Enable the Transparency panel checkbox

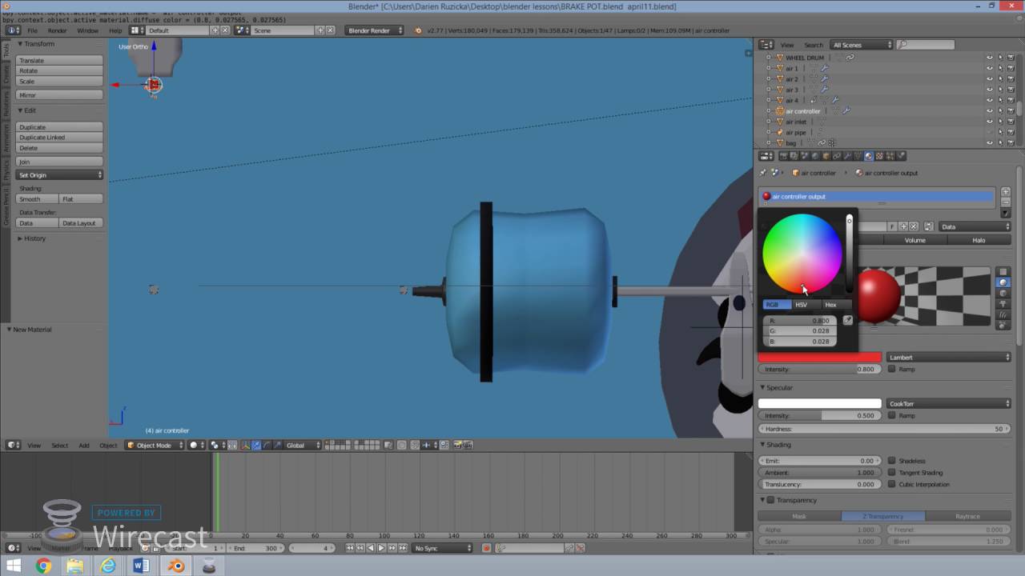tap(771, 500)
